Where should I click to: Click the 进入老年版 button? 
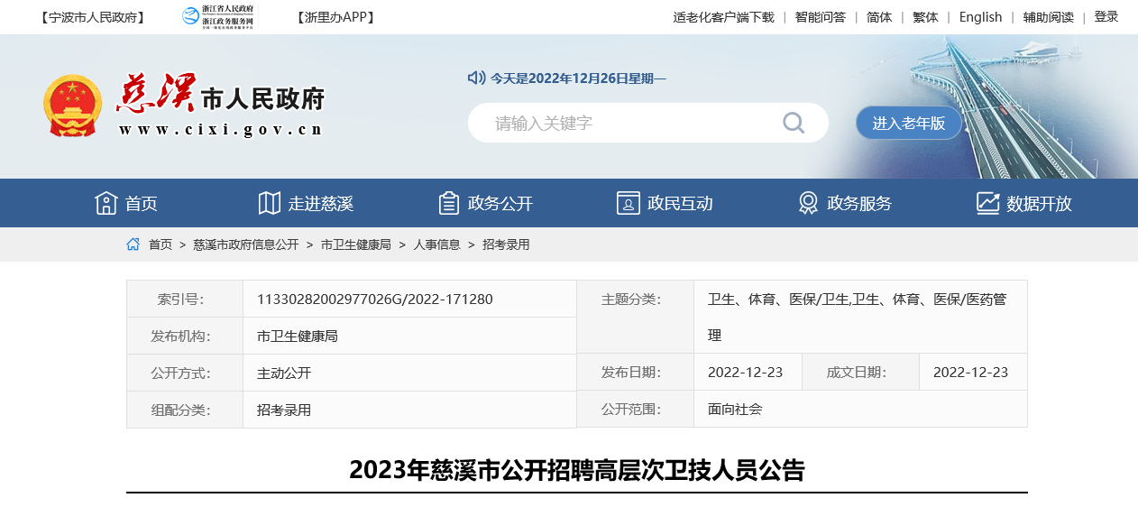[909, 123]
